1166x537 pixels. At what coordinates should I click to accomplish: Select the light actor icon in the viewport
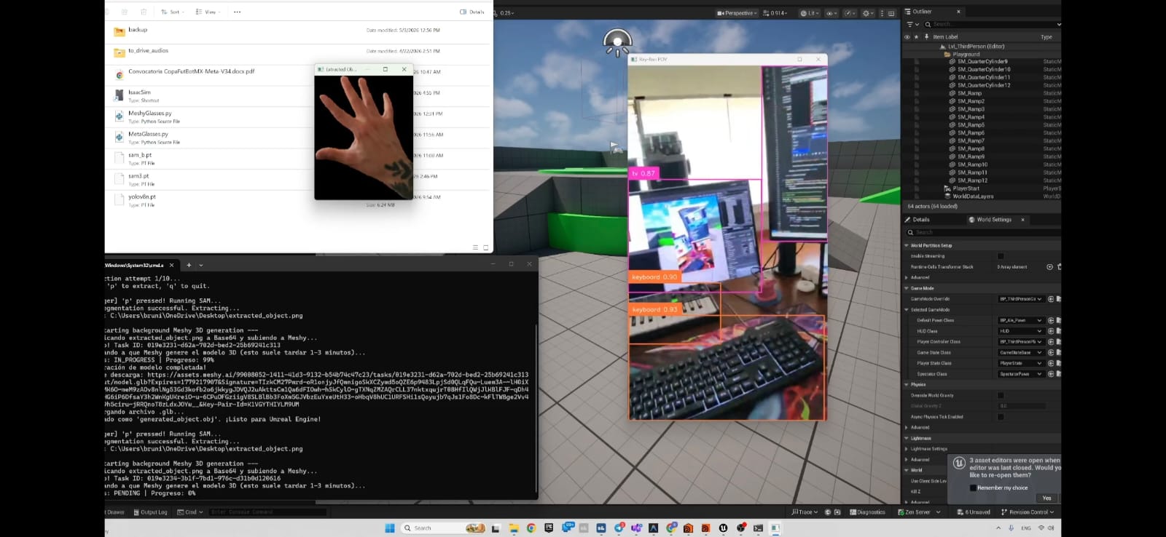pos(617,42)
